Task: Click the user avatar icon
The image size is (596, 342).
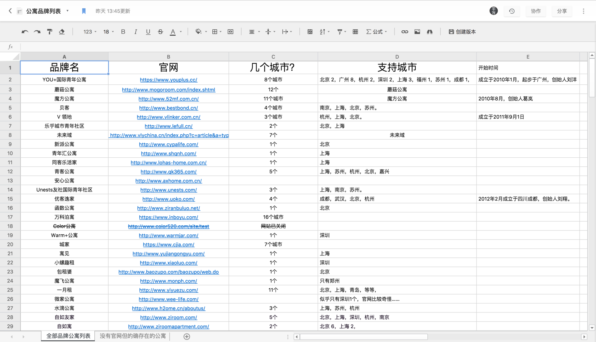Action: click(494, 11)
